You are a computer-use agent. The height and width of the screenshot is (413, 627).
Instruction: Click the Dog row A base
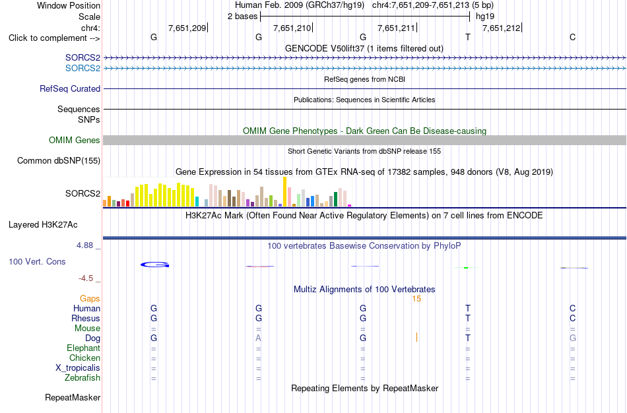[x=258, y=338]
